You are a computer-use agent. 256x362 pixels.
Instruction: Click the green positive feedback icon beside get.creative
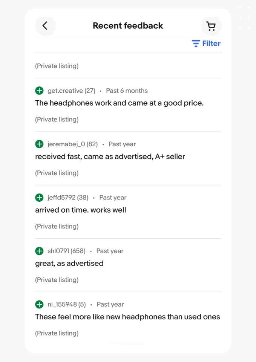click(39, 90)
